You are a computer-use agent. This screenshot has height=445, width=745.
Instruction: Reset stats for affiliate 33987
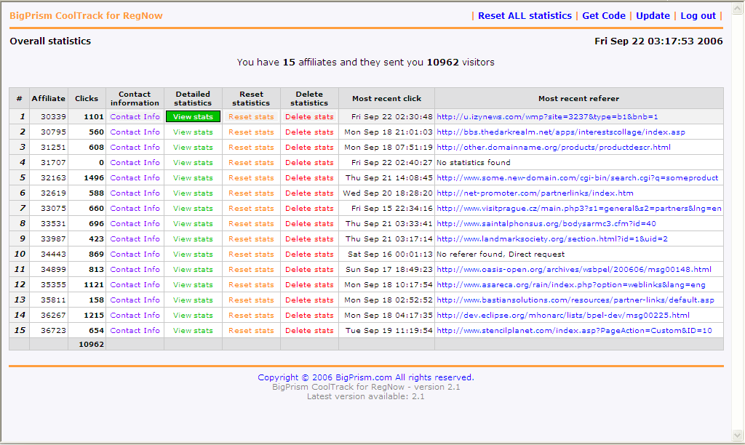point(251,239)
